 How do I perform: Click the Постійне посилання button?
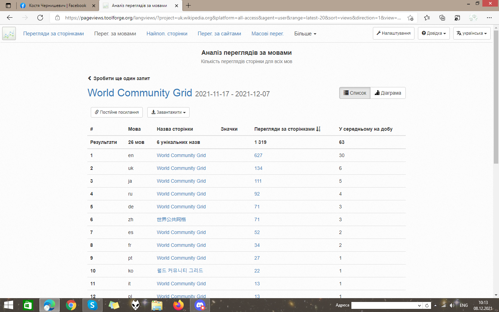point(117,112)
